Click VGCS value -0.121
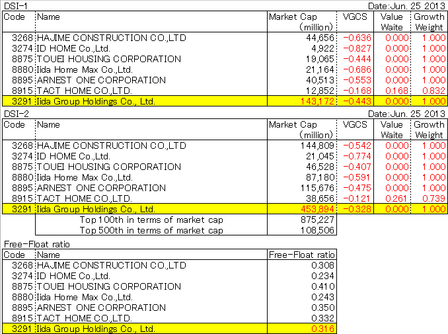The image size is (448, 334). (x=356, y=198)
